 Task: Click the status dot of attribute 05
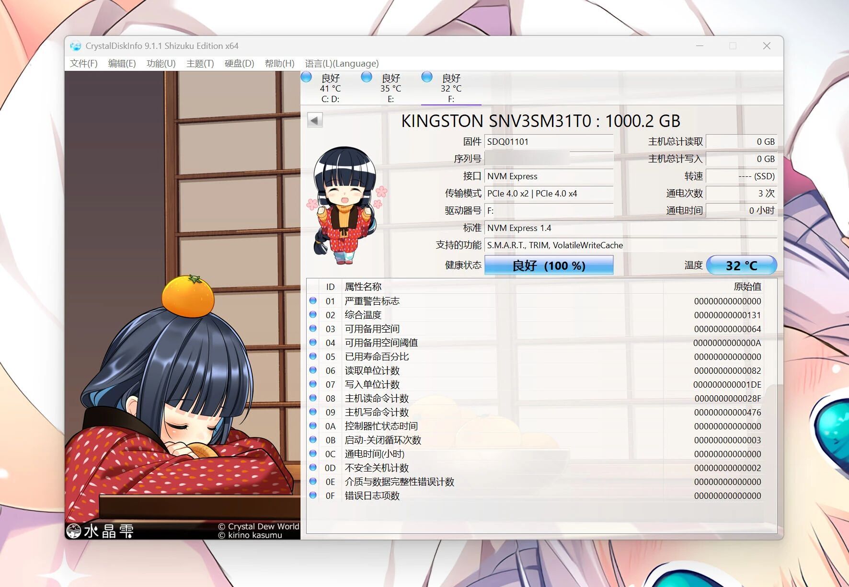tap(313, 357)
